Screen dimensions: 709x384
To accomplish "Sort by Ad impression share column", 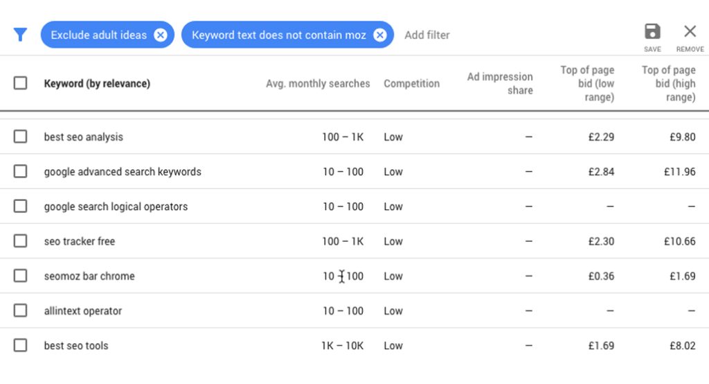I will [500, 84].
